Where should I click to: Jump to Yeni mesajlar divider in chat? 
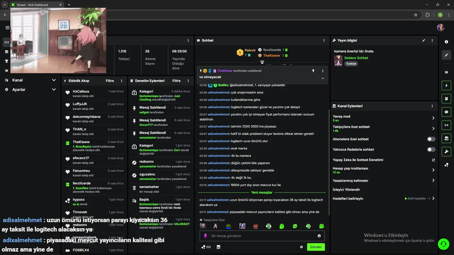[x=262, y=192]
